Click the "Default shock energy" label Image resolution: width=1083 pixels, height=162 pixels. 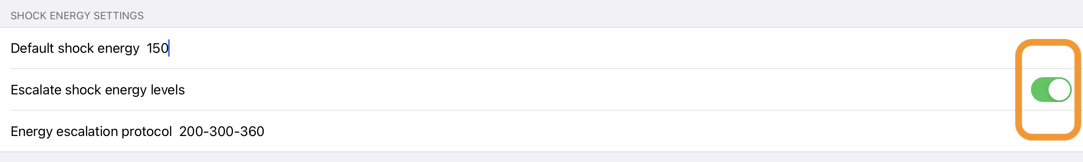click(74, 48)
